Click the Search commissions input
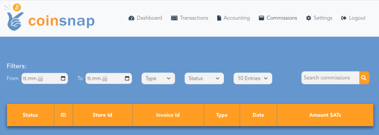 [x=331, y=78]
